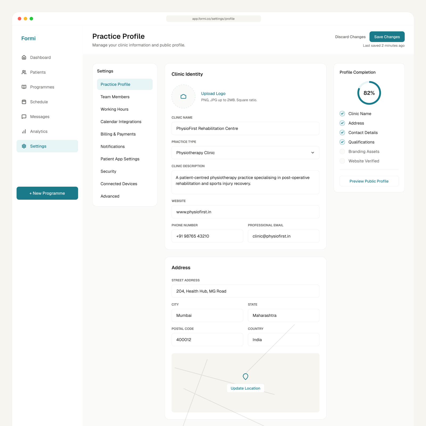This screenshot has height=426, width=426.
Task: Open Security settings
Action: coord(125,171)
